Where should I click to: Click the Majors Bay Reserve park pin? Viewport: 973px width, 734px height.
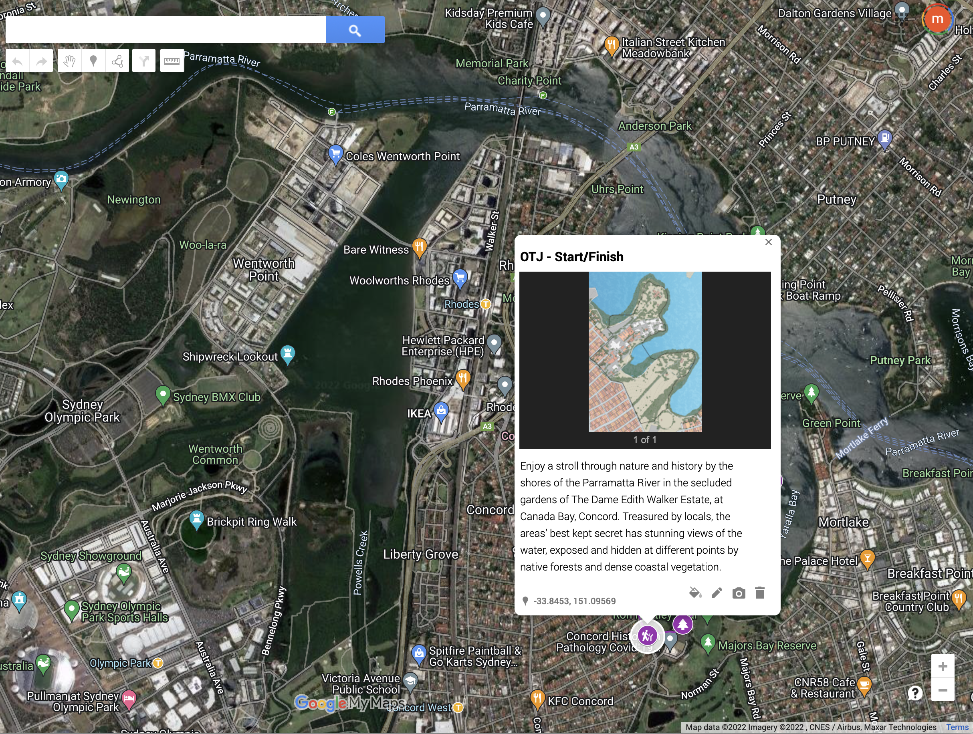pyautogui.click(x=708, y=644)
